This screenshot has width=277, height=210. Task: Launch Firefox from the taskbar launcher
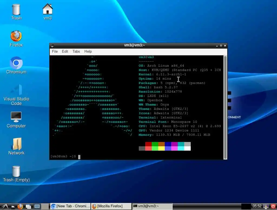(20, 206)
